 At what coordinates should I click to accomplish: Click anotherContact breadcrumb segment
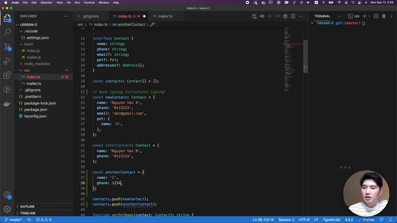coord(132,25)
